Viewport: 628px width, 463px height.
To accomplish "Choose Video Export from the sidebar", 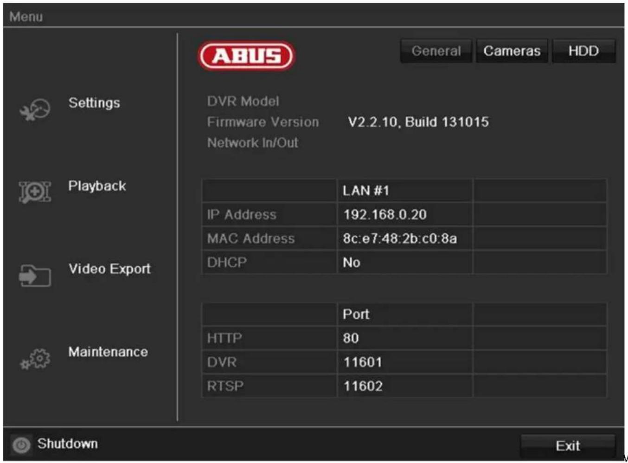I will [x=109, y=268].
